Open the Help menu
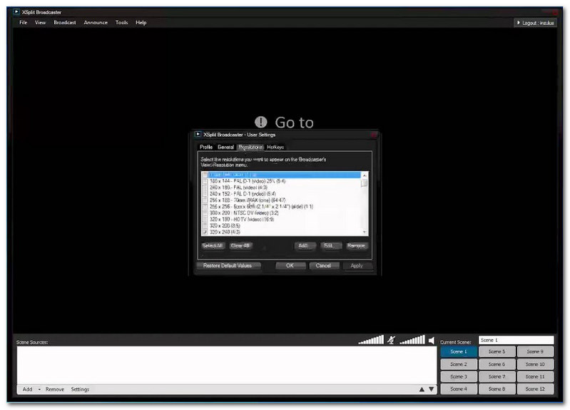Viewport: 570px width, 410px height. pos(141,23)
